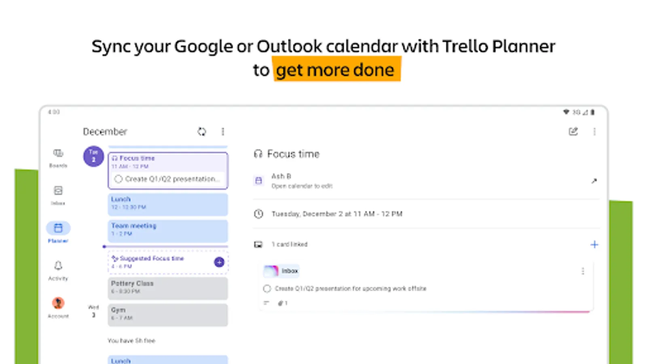
Task: Open the Inbox sidebar icon
Action: pos(58,190)
